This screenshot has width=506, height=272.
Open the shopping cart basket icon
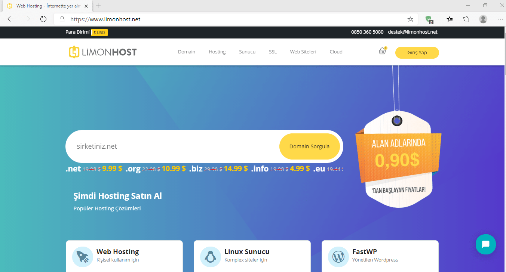[x=383, y=51]
